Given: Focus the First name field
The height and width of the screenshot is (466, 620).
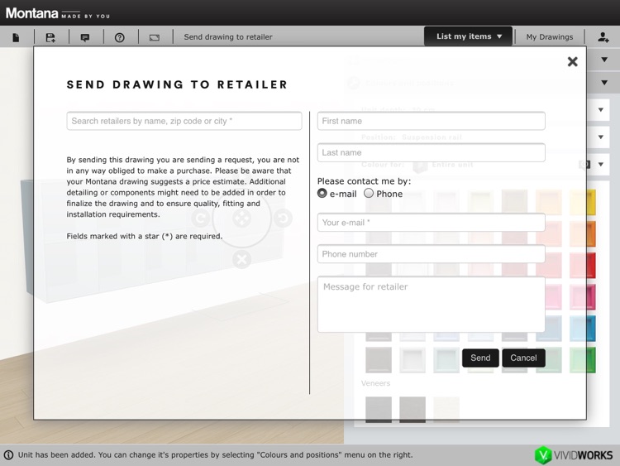Looking at the screenshot, I should (x=431, y=121).
